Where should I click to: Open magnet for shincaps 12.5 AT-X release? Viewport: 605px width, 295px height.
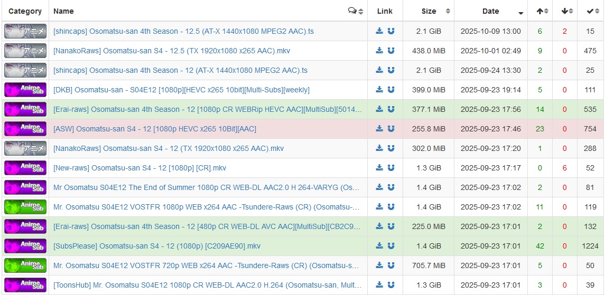[391, 31]
